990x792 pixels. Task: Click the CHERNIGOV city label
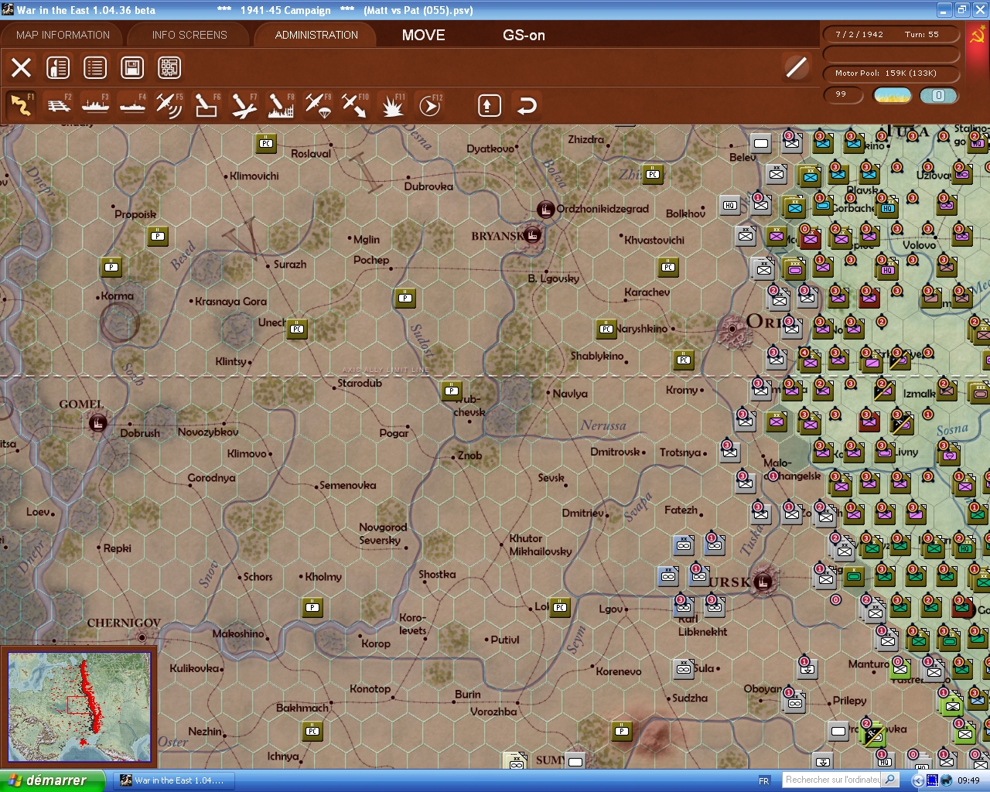124,623
